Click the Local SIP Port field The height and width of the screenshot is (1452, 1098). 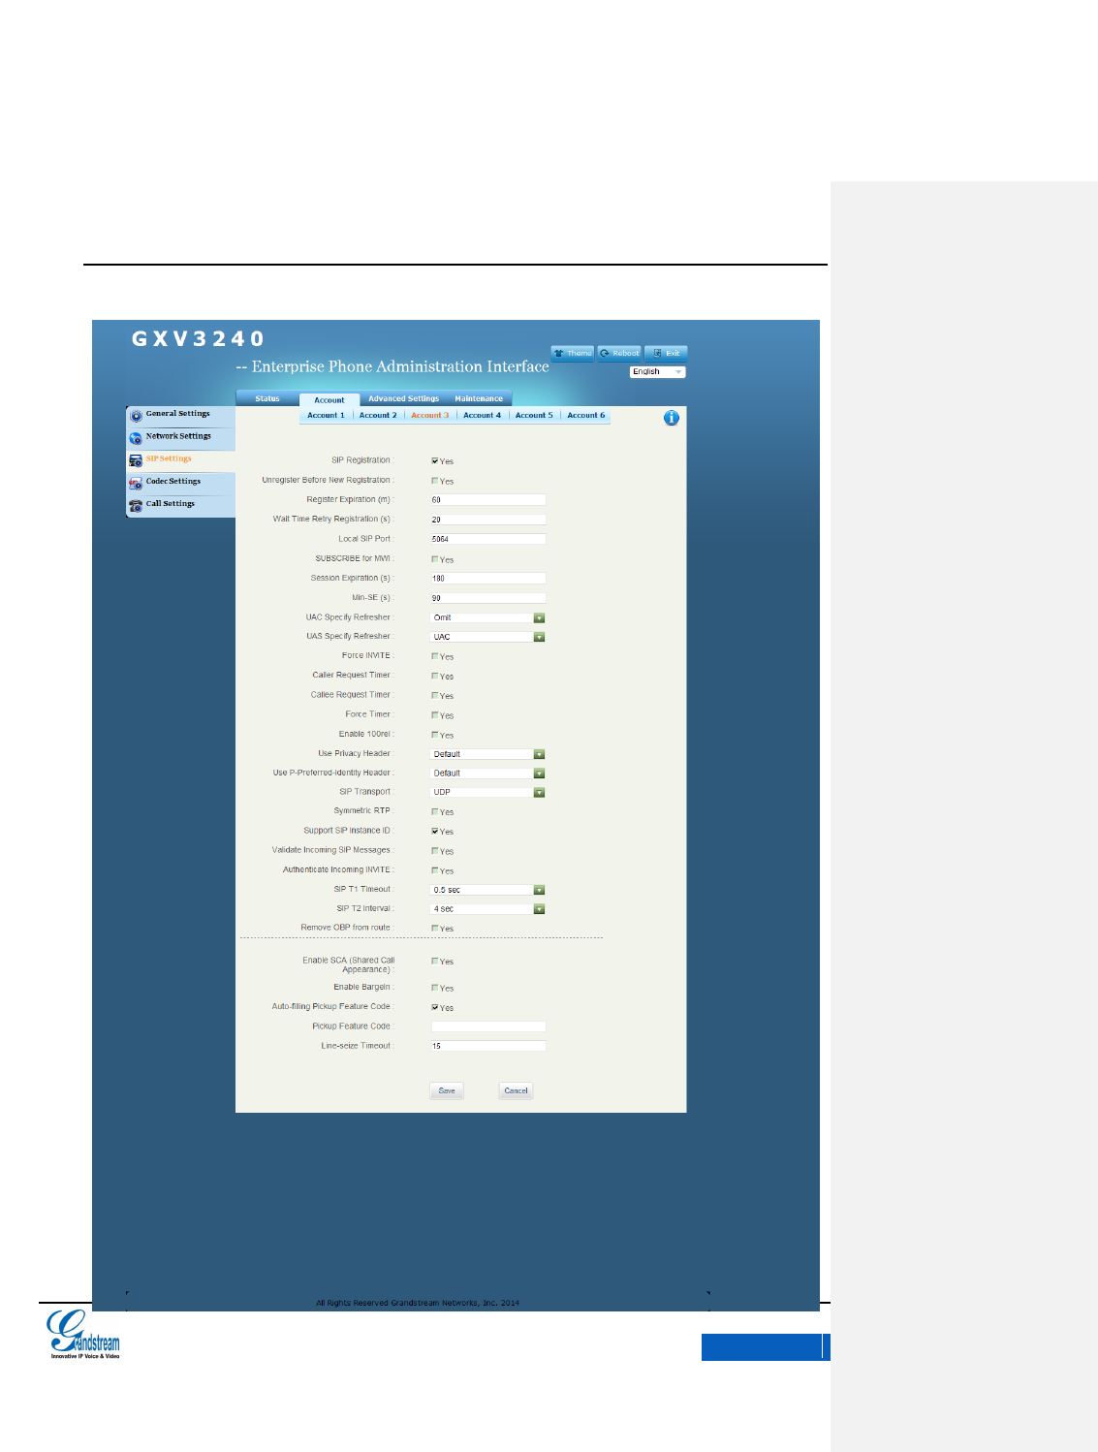click(x=488, y=539)
